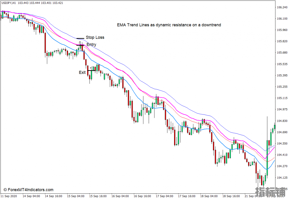Click price level 104.550 on the axis

282,143
